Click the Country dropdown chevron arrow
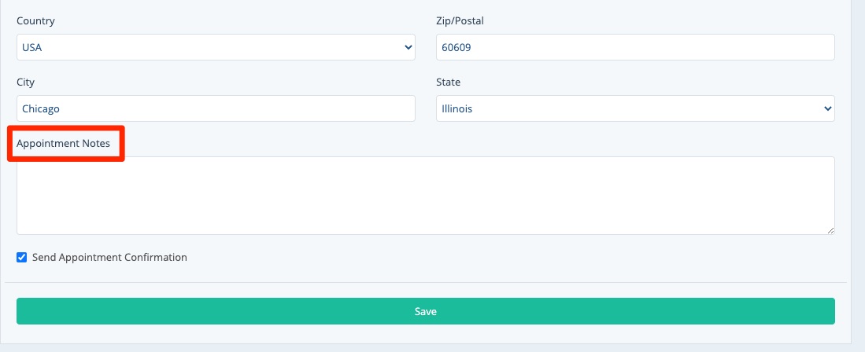 pyautogui.click(x=408, y=47)
